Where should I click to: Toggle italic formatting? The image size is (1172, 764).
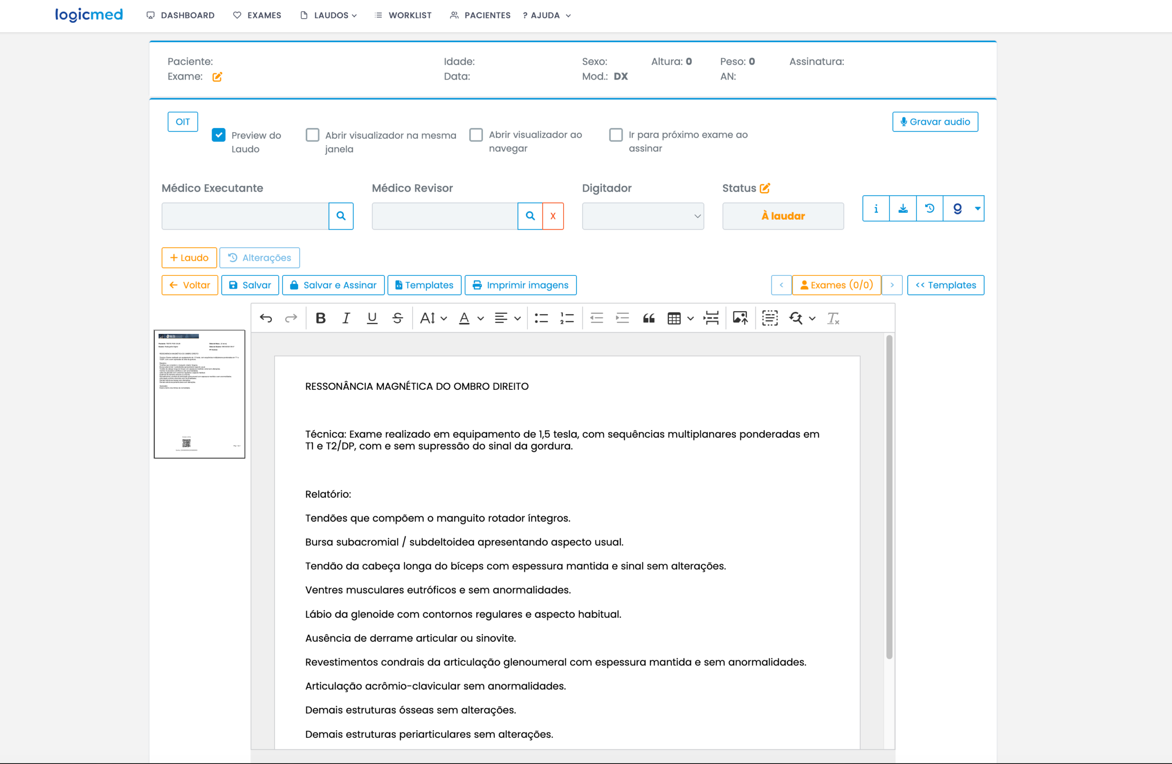click(x=346, y=318)
